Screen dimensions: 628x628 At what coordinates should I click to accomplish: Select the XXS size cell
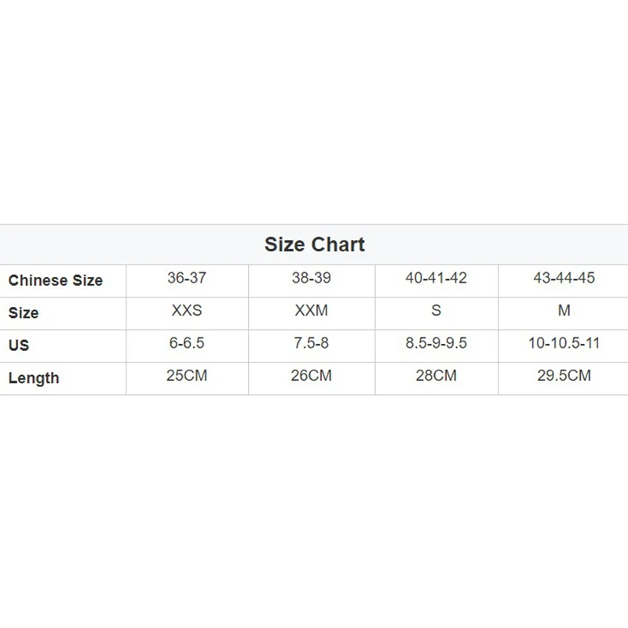(187, 311)
